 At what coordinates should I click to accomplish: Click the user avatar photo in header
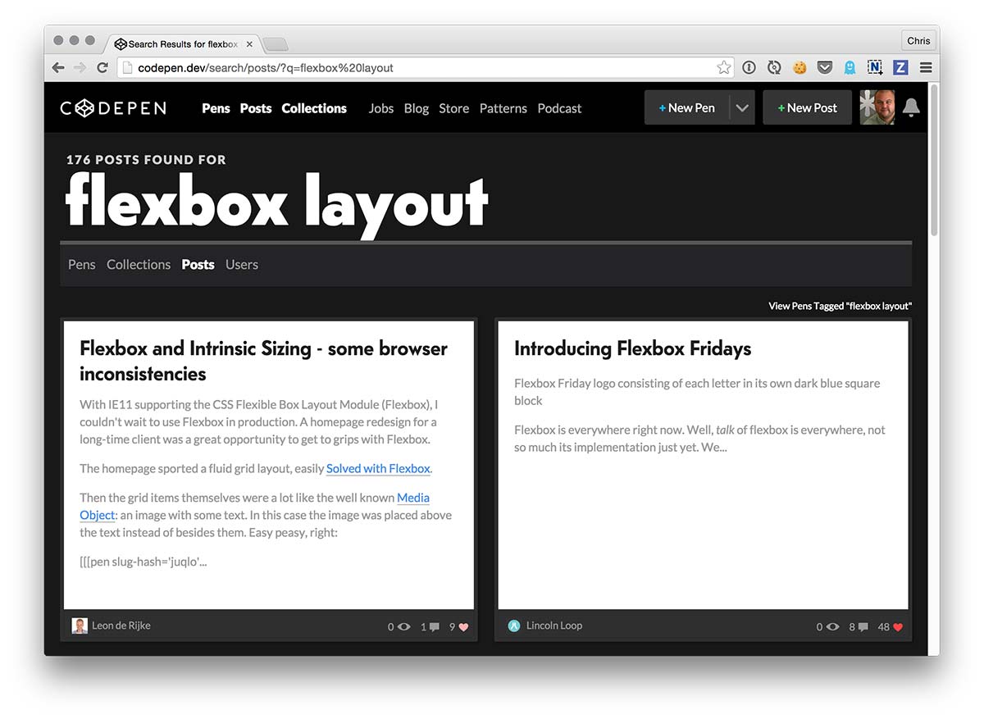tap(877, 107)
